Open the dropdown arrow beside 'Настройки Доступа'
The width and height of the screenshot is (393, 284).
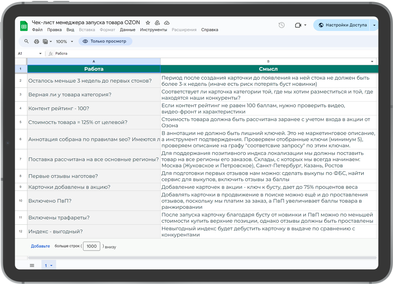click(x=374, y=25)
